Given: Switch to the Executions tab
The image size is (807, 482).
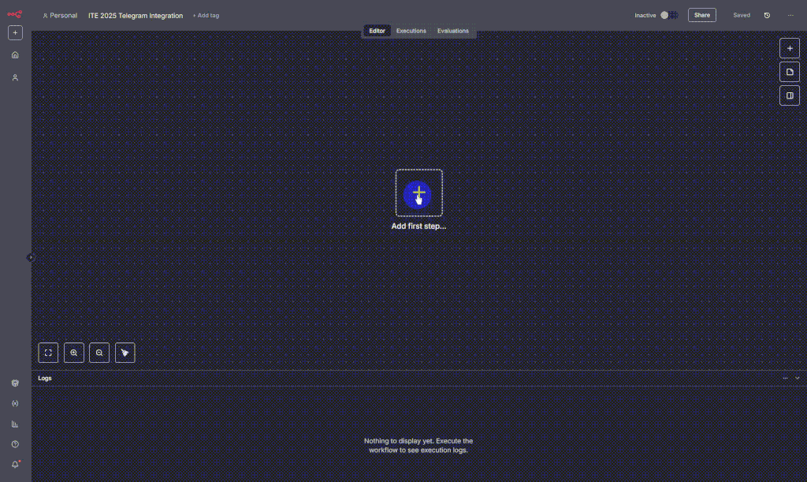Looking at the screenshot, I should (411, 31).
